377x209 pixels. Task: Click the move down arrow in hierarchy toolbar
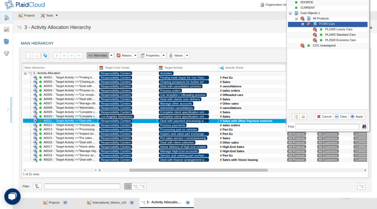pos(64,56)
